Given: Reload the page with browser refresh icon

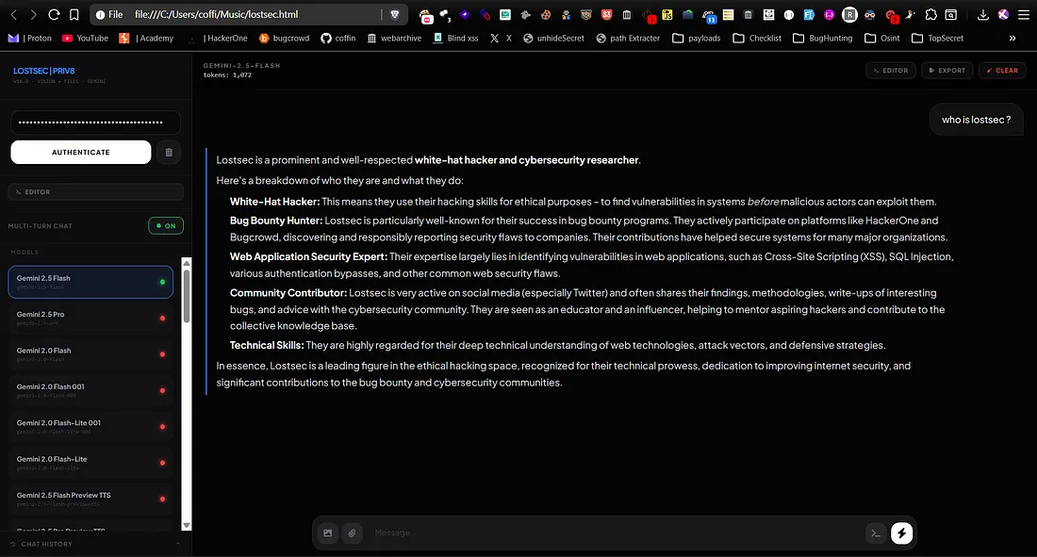Looking at the screenshot, I should (55, 14).
